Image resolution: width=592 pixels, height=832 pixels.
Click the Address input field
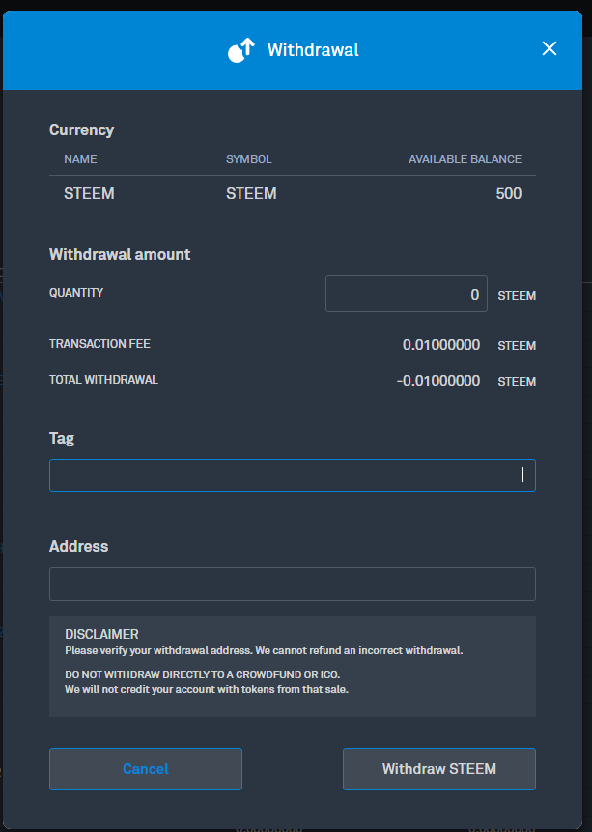click(x=293, y=585)
